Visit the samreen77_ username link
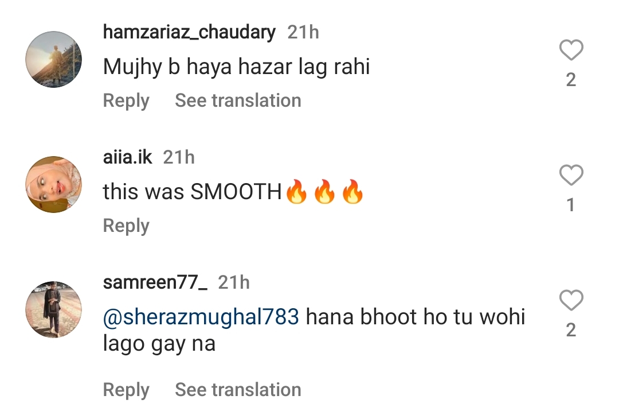 [x=155, y=283]
